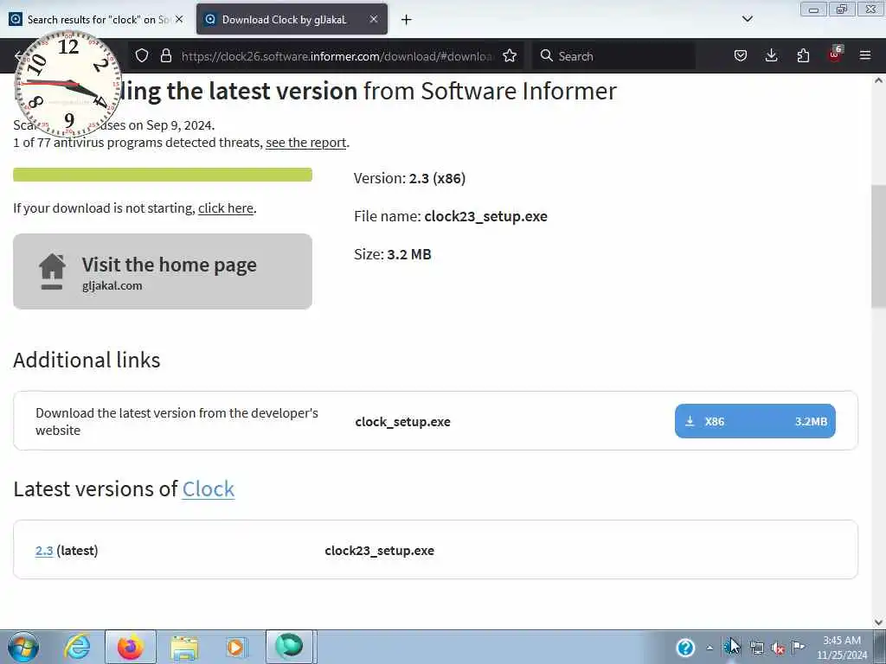The height and width of the screenshot is (664, 886).
Task: Click the page vertical scrollbar thumb
Action: pyautogui.click(x=878, y=246)
